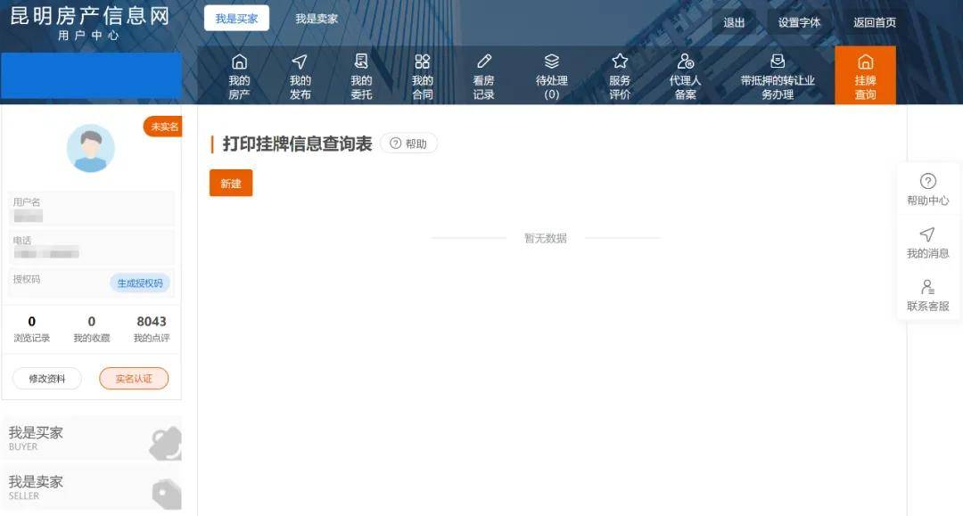Open 我的消息 paper plane icon

927,233
